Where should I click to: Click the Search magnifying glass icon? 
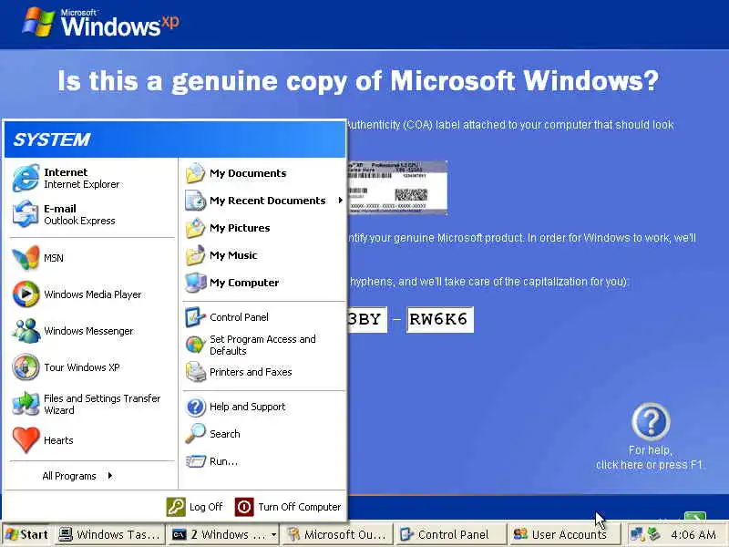[195, 434]
